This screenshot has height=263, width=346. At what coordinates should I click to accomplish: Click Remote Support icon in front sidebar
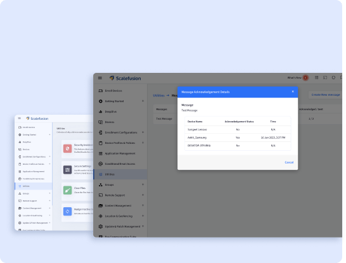[101, 195]
